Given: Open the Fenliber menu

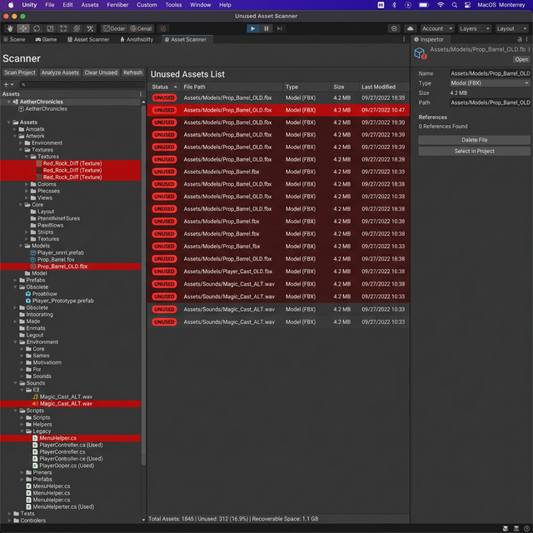Looking at the screenshot, I should [x=117, y=5].
